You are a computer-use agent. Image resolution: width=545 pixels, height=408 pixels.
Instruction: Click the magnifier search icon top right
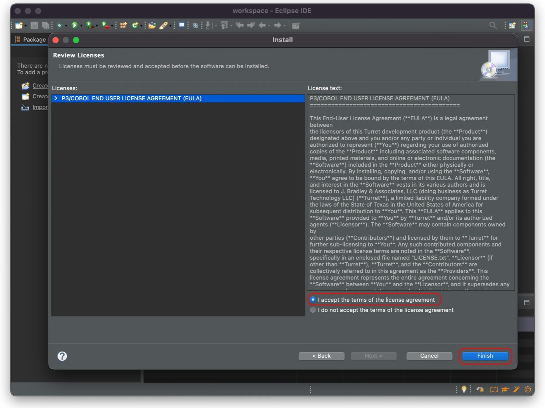(x=493, y=26)
